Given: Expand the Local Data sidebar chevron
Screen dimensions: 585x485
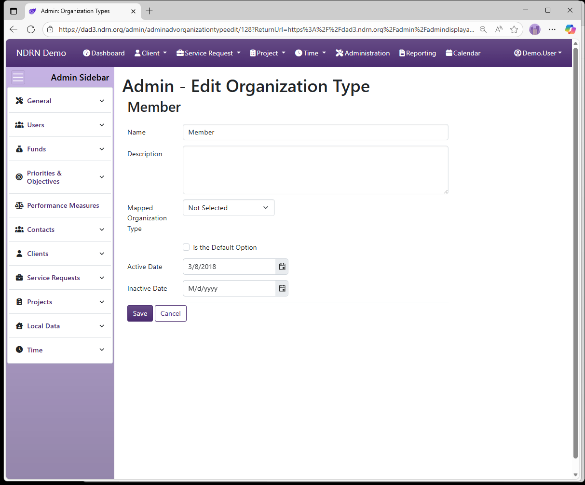Looking at the screenshot, I should click(x=102, y=326).
